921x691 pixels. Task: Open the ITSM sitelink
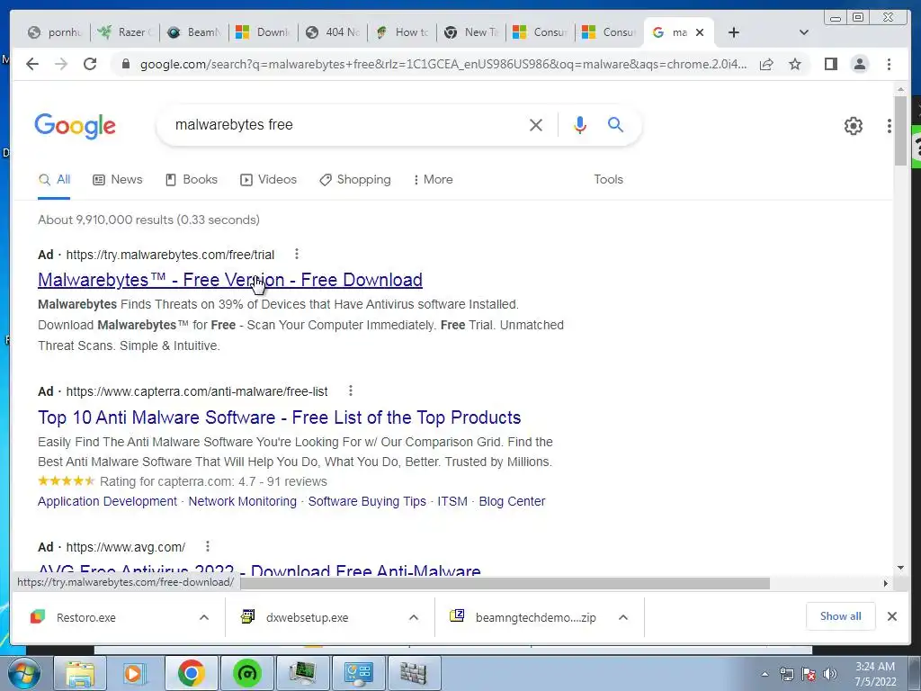click(x=452, y=501)
